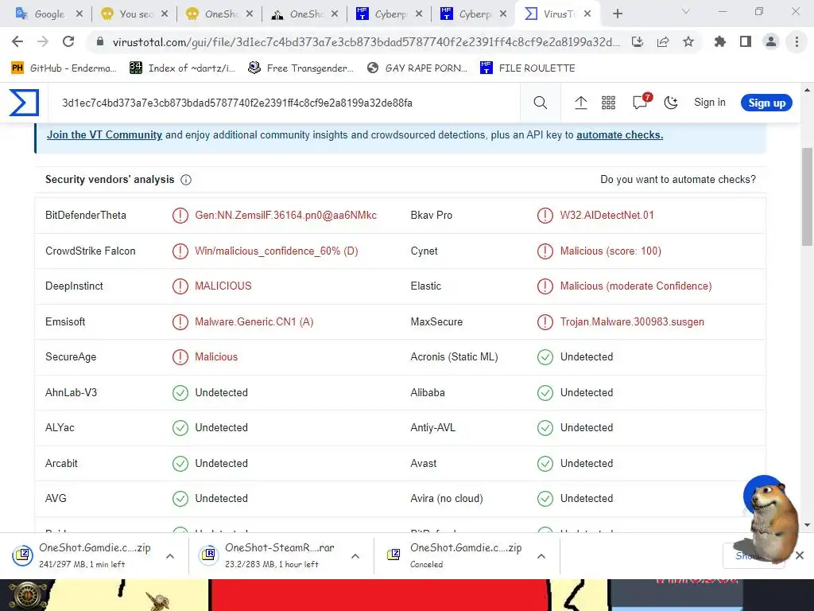This screenshot has height=611, width=814.
Task: Click the browser back arrow
Action: 17,41
